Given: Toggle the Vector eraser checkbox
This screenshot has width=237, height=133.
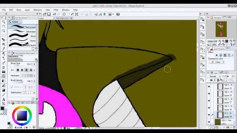Looking at the screenshot, I should (11, 87).
